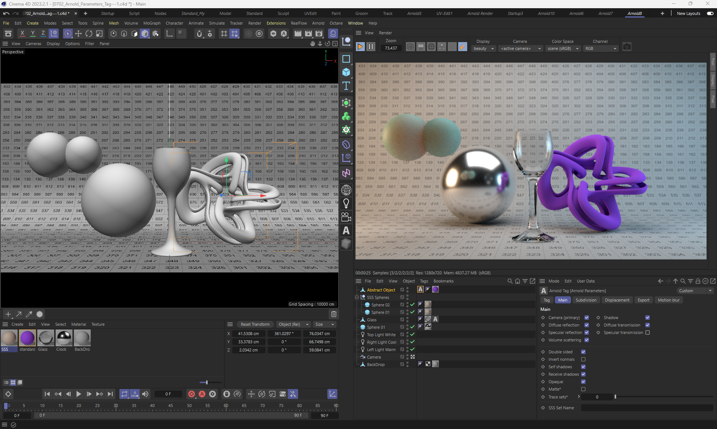717x429 pixels.
Task: Click the Light object icon in the side palette
Action: coord(346,203)
